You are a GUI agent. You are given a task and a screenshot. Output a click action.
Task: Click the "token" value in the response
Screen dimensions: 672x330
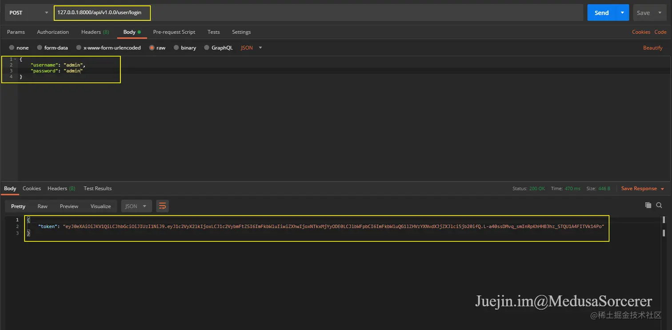334,227
